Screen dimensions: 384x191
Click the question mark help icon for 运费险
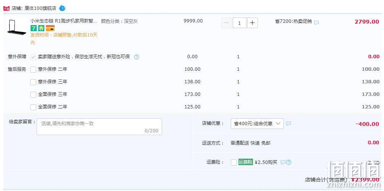coord(289,162)
